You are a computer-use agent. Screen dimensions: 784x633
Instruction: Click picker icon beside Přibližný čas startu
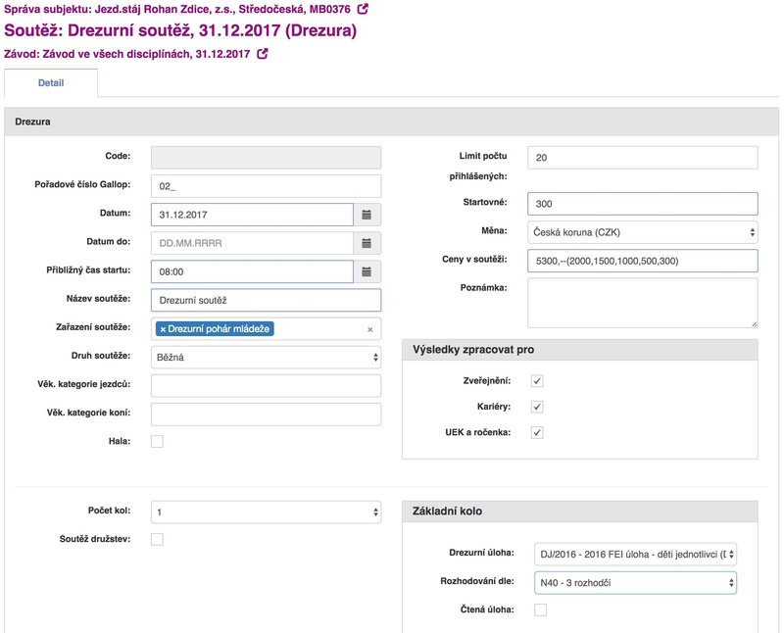coord(367,272)
